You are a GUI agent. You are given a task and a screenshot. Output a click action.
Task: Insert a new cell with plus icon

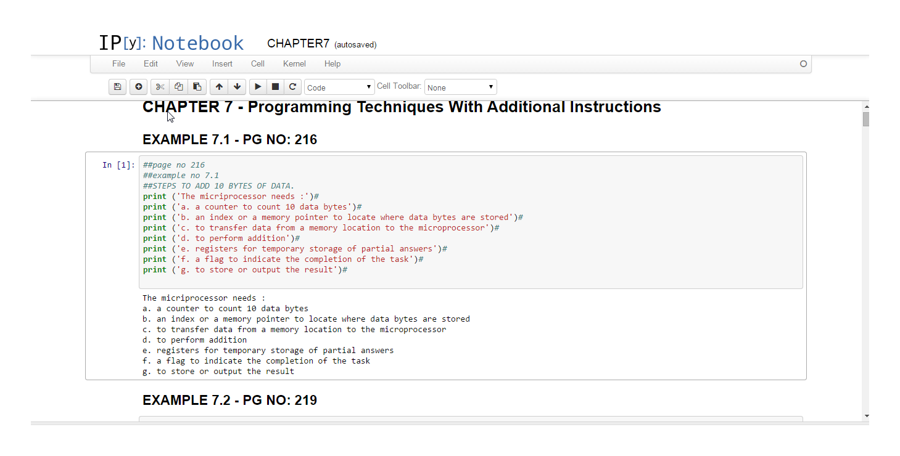[139, 87]
